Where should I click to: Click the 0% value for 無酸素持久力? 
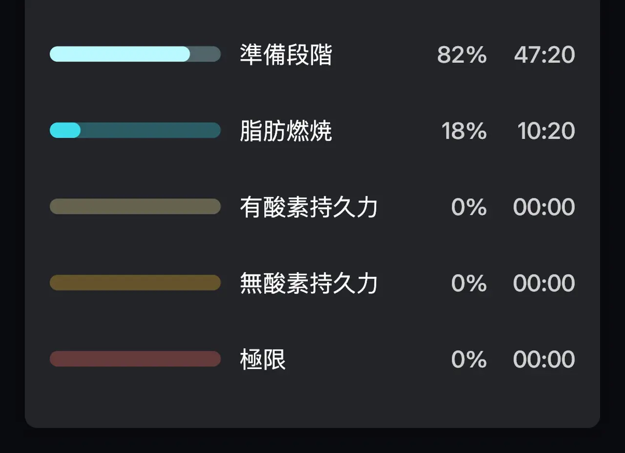(469, 283)
